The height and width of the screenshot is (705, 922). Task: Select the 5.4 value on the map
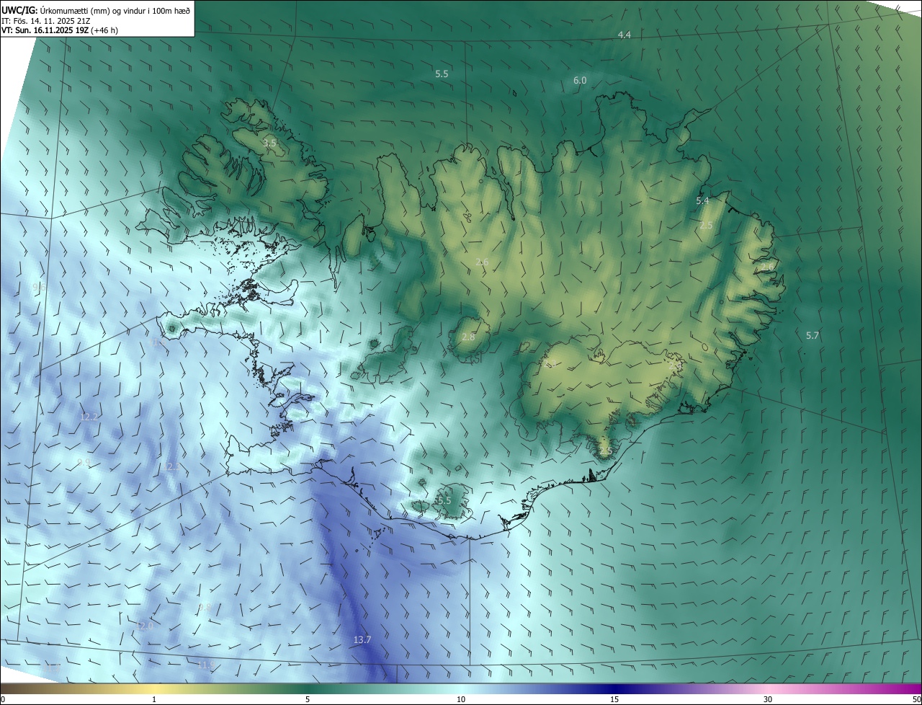coord(703,200)
